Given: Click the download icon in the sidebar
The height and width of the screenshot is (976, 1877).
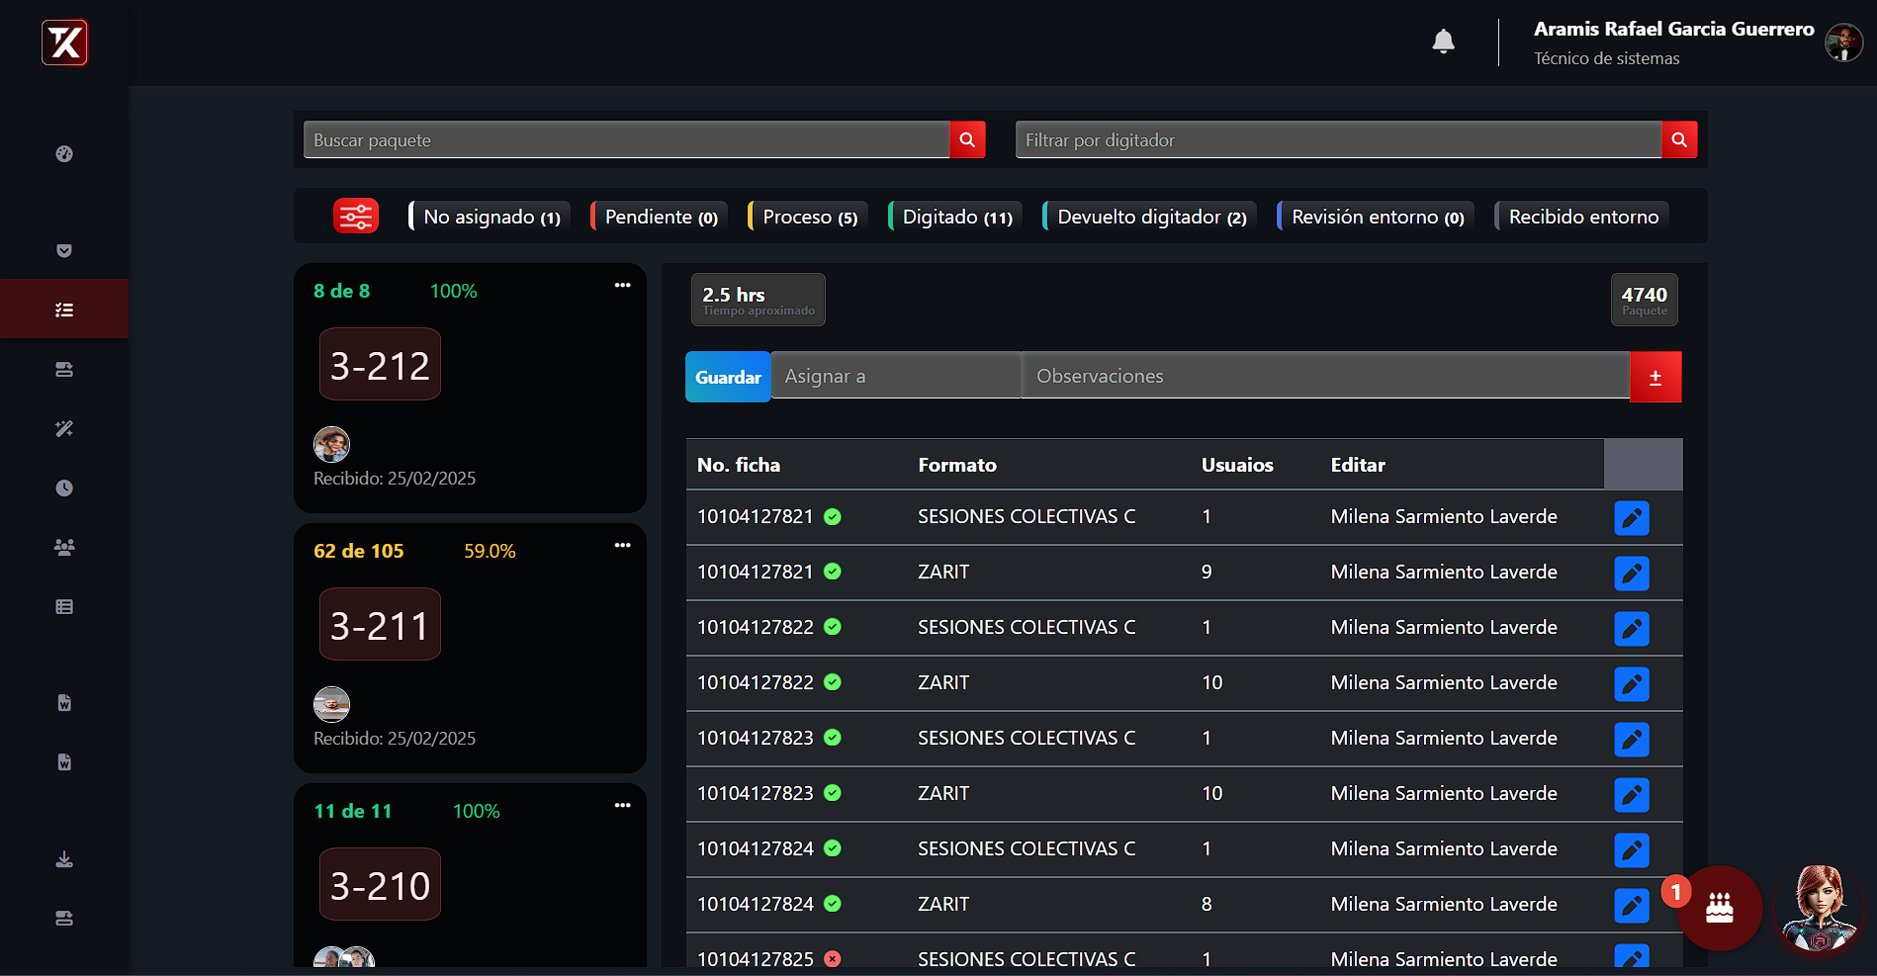Looking at the screenshot, I should pyautogui.click(x=64, y=859).
